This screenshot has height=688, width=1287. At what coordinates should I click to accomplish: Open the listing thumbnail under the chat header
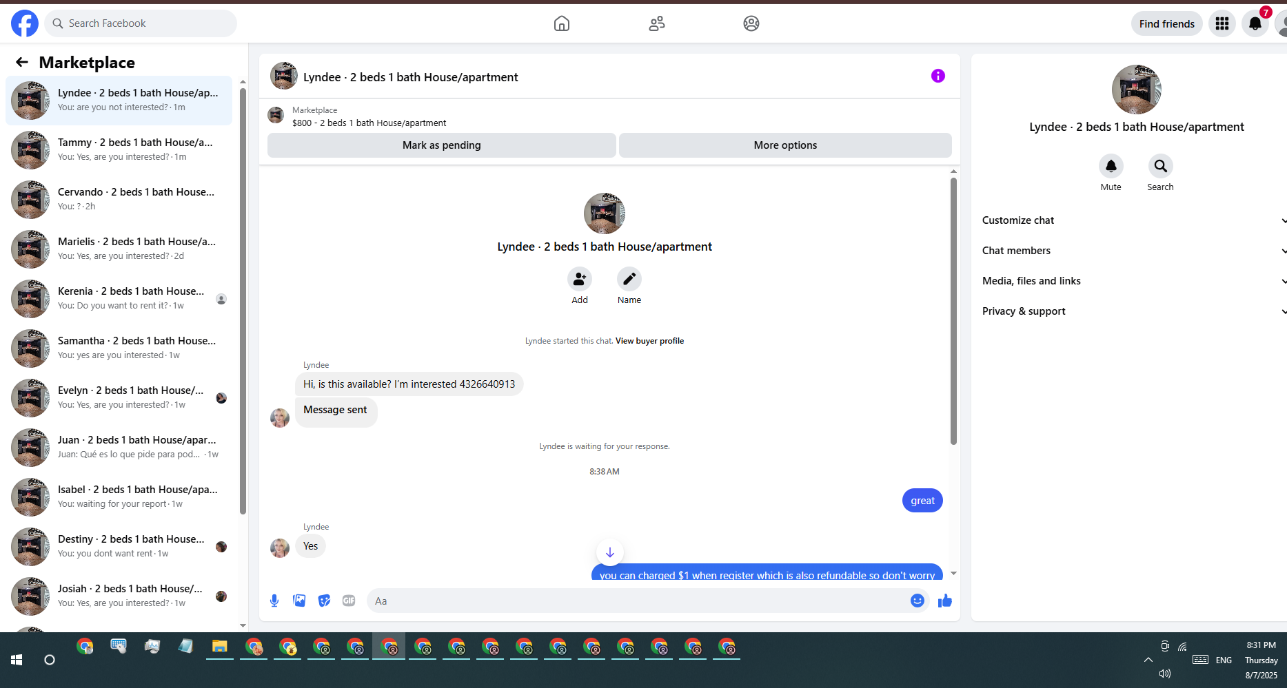pyautogui.click(x=276, y=115)
